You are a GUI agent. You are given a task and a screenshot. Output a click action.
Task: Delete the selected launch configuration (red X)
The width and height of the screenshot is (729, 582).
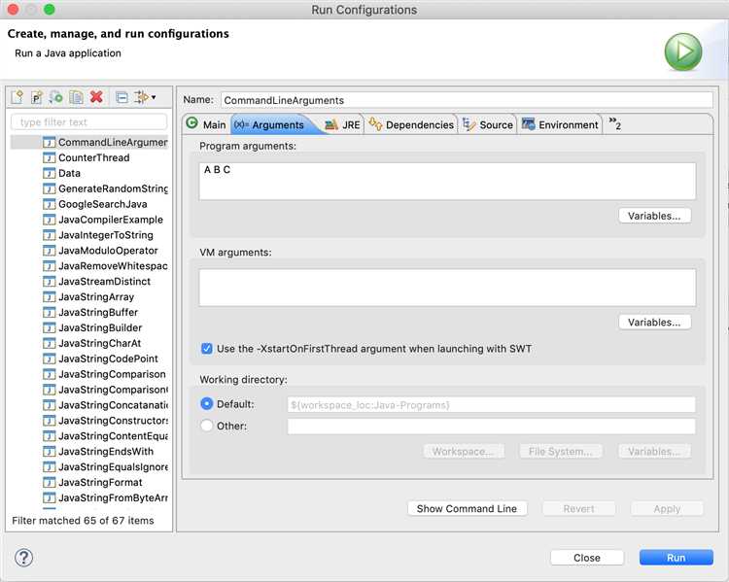(96, 97)
